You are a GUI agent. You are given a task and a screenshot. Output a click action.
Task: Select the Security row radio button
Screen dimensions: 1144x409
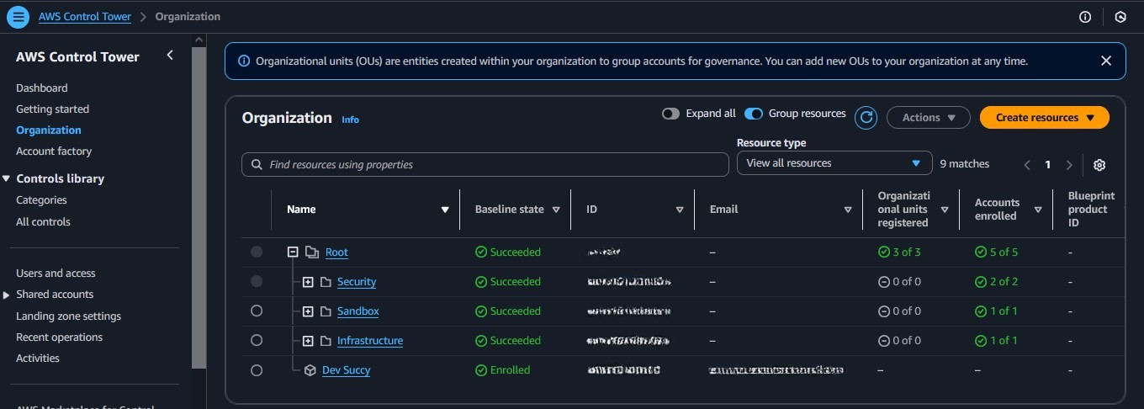pos(257,281)
